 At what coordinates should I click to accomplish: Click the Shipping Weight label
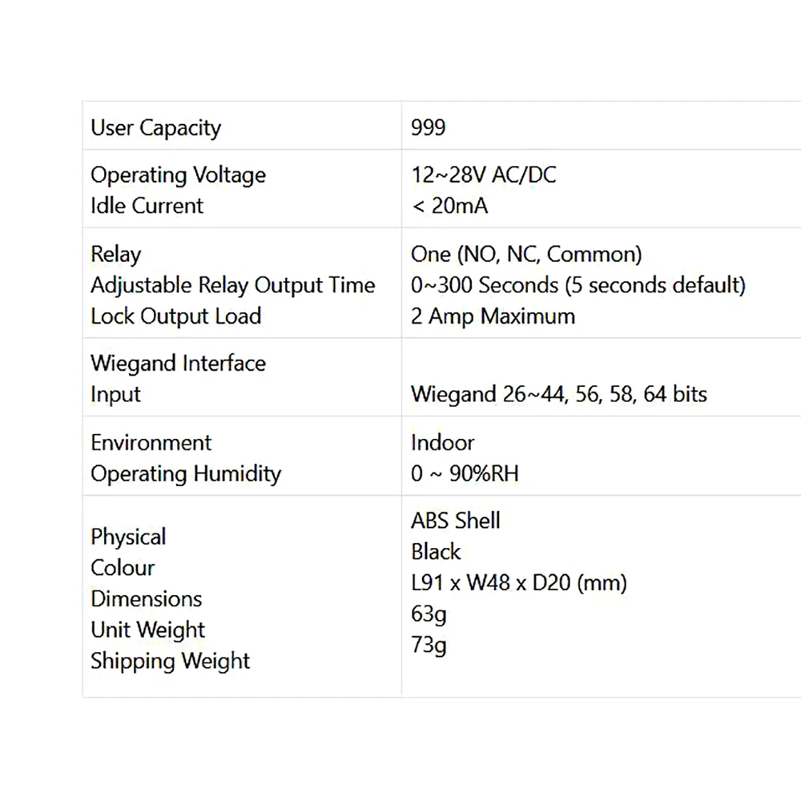coord(170,662)
